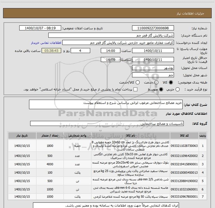Screen dimensions: 215x208
Task: Click the response deadline date 1400/10/11
Action: tap(153, 51)
